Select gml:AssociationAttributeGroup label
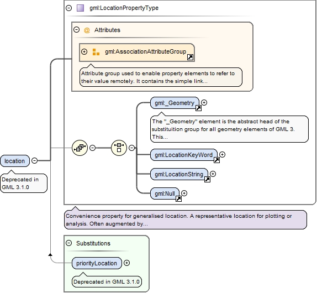317x293 pixels. click(x=145, y=51)
